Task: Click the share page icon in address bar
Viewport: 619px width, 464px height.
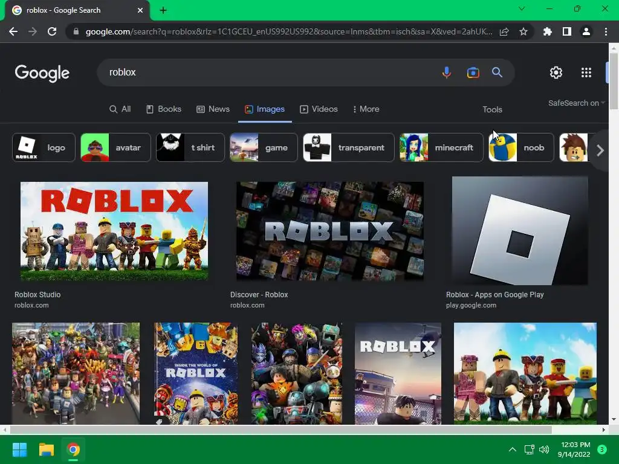Action: tap(504, 31)
